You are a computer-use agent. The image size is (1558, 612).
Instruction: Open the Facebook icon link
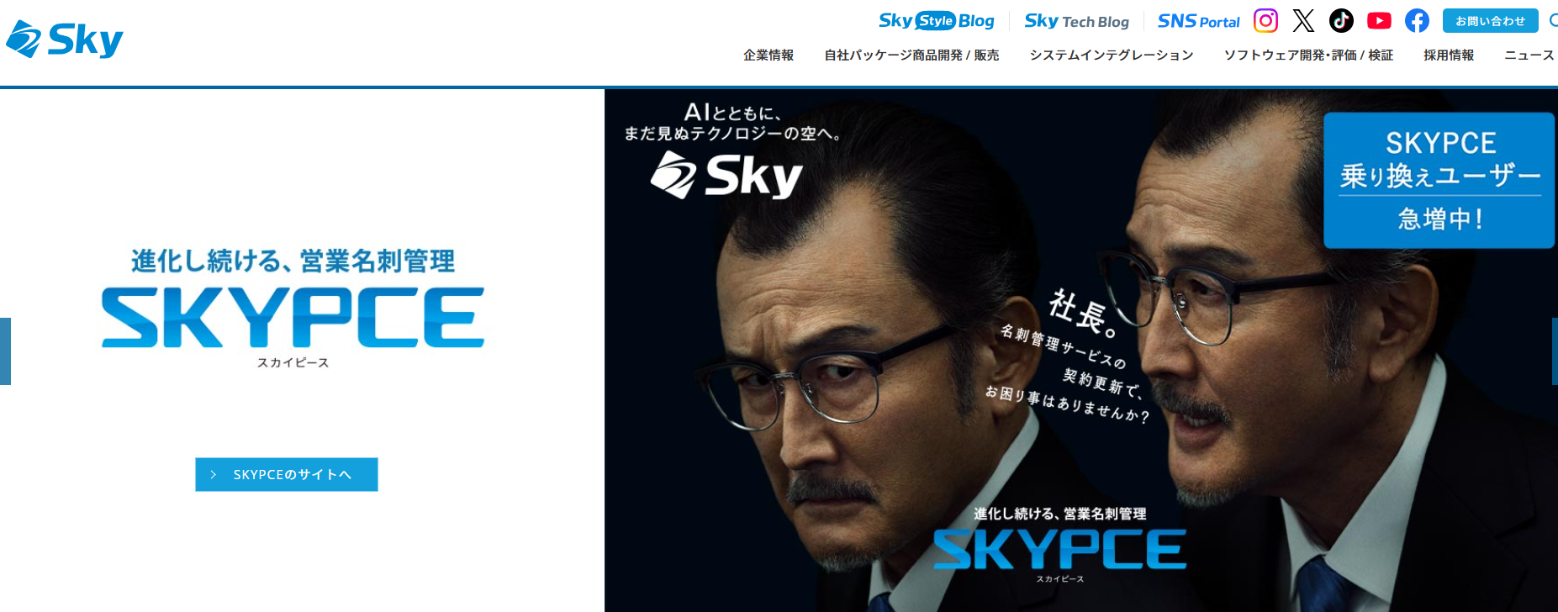1417,20
